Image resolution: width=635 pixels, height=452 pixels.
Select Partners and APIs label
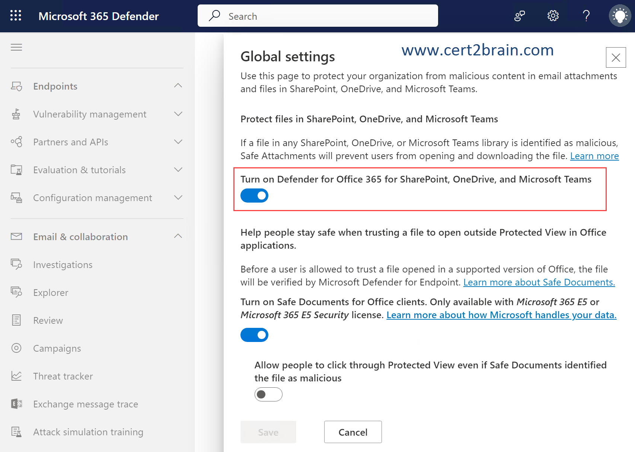pos(71,142)
